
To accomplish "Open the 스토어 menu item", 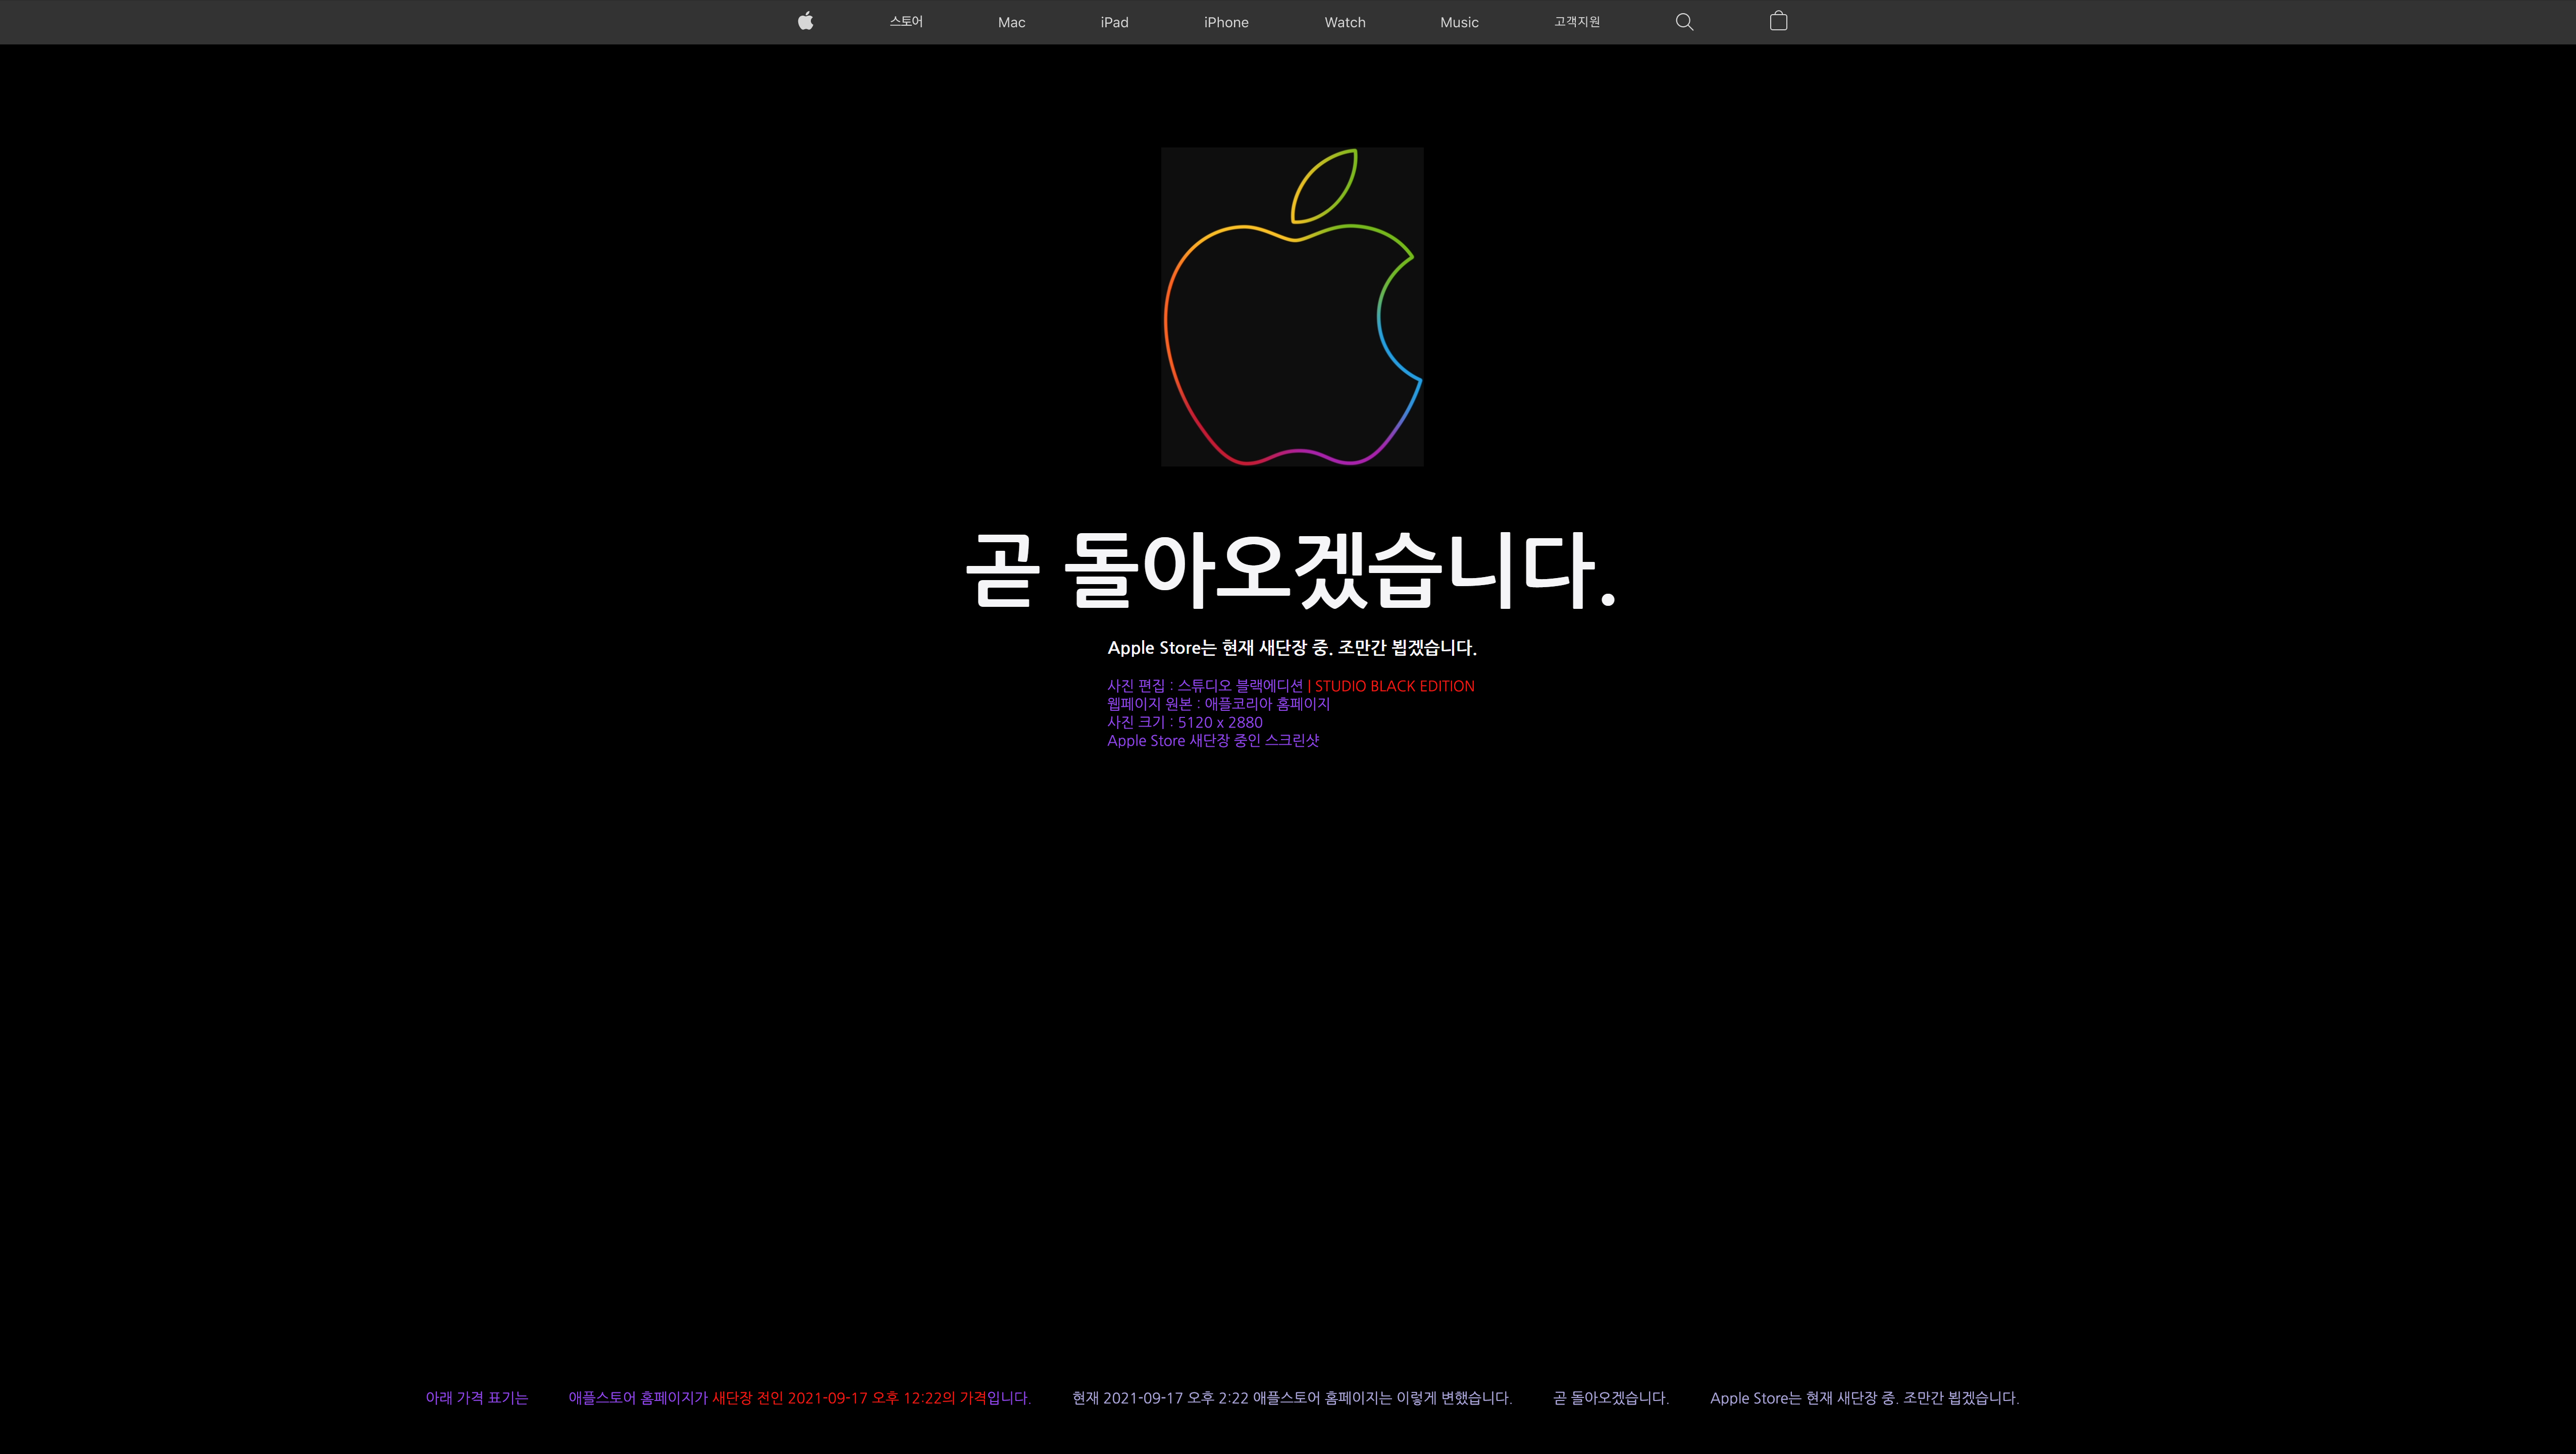I will [x=906, y=22].
